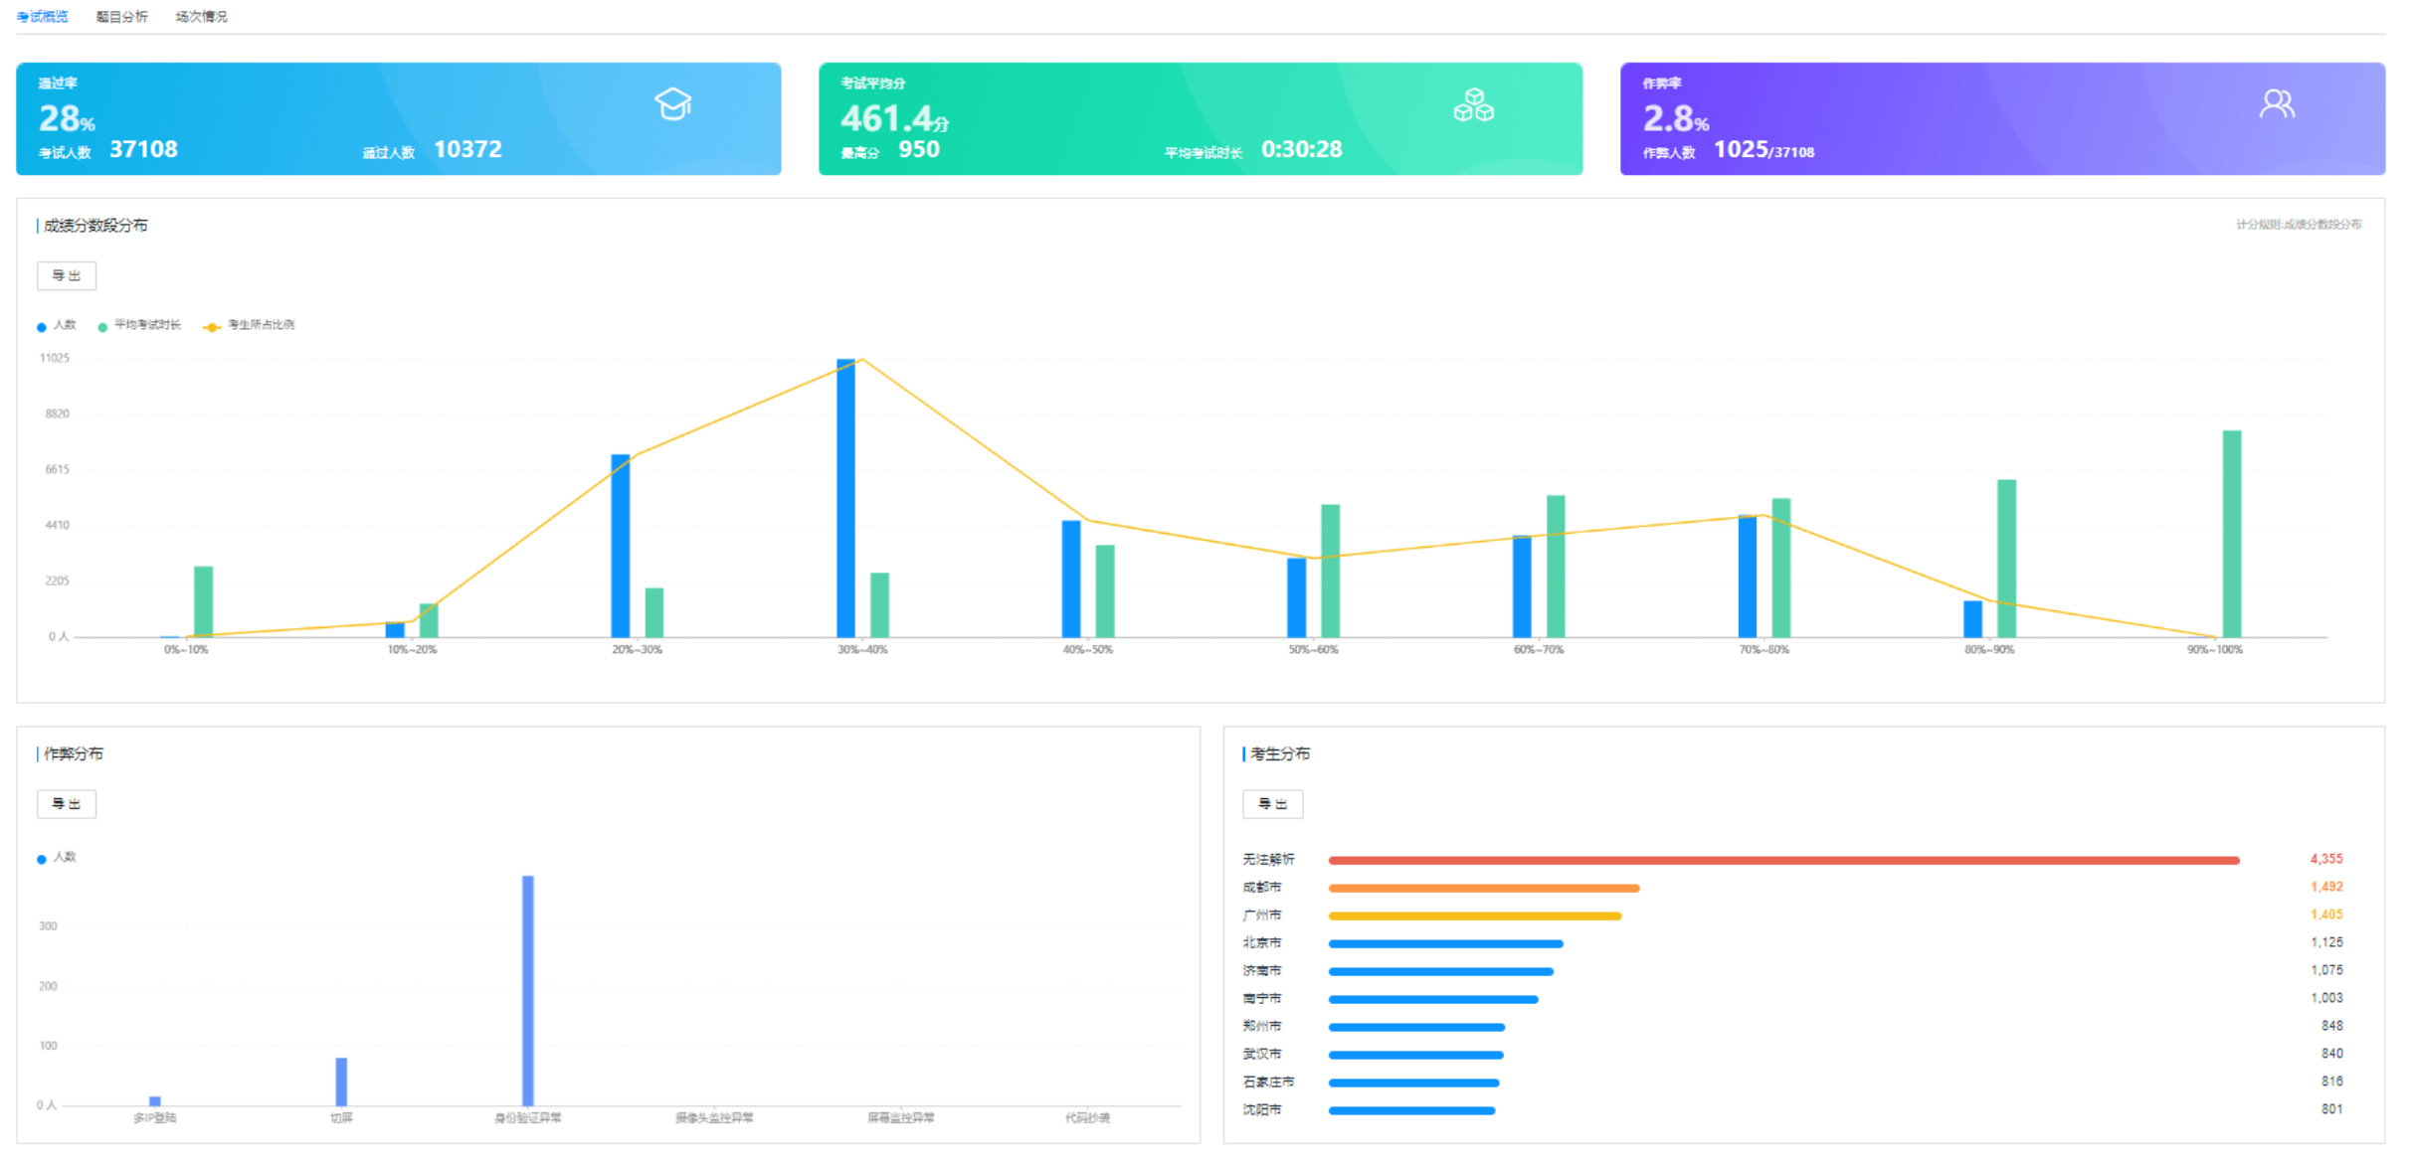The image size is (2414, 1164).
Task: Export the 成绩分数段分布 chart data
Action: click(67, 276)
